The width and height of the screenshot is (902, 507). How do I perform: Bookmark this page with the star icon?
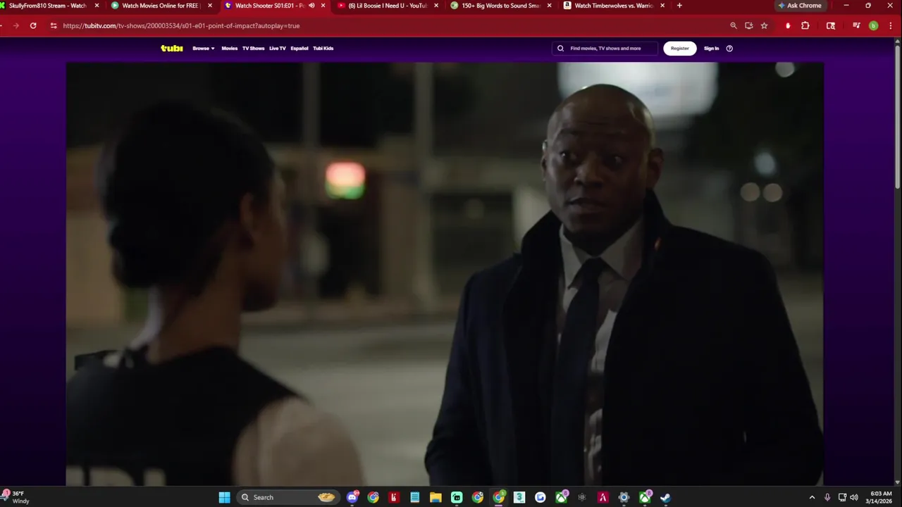click(764, 25)
